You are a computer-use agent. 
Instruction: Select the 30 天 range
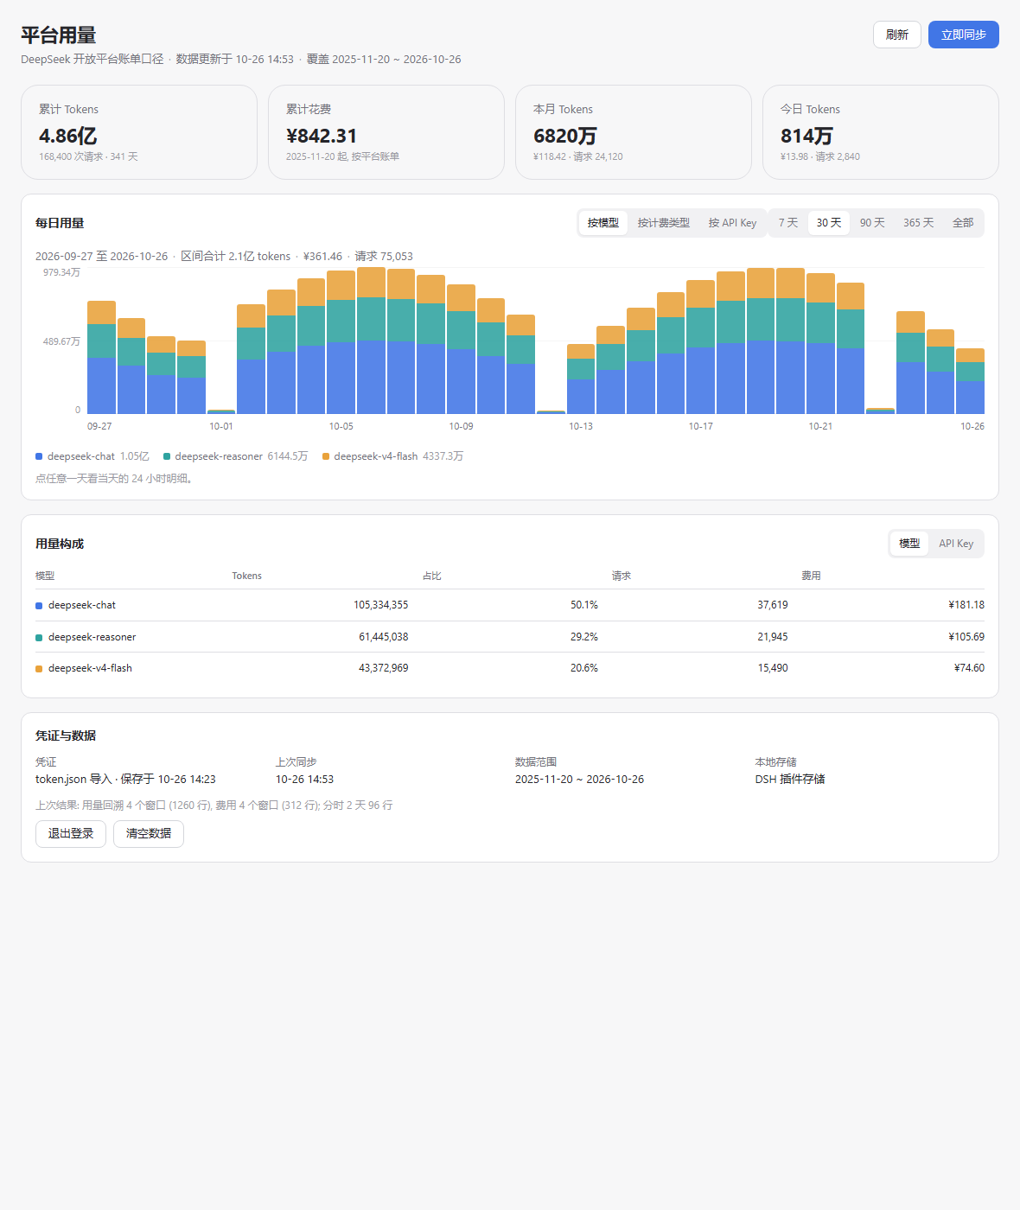(x=829, y=223)
